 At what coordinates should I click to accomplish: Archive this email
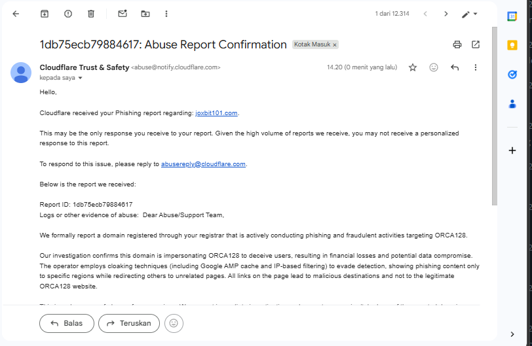click(x=45, y=14)
